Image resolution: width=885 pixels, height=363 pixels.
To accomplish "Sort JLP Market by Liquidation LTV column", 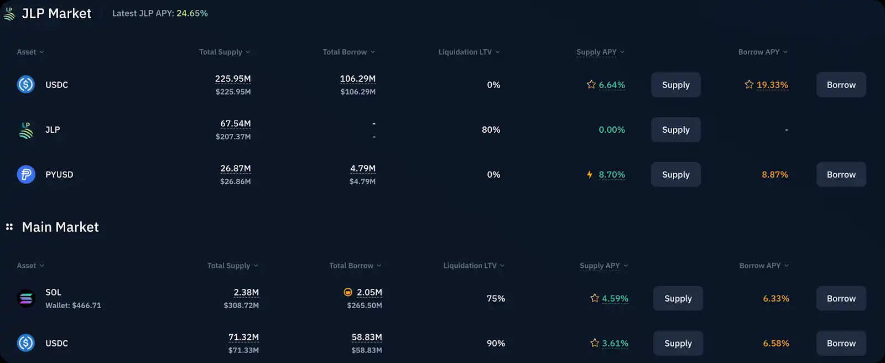I will coord(469,52).
